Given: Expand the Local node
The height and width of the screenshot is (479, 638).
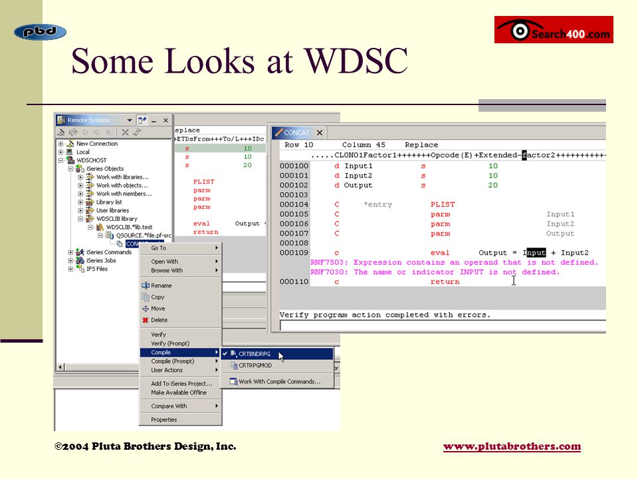Looking at the screenshot, I should [60, 152].
